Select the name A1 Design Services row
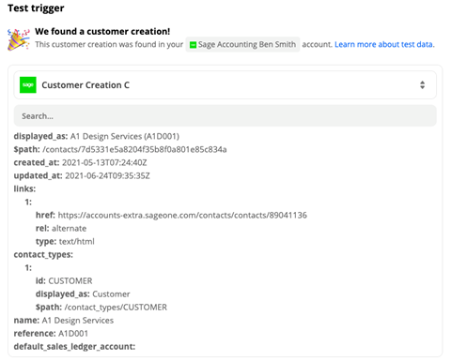 (x=64, y=321)
